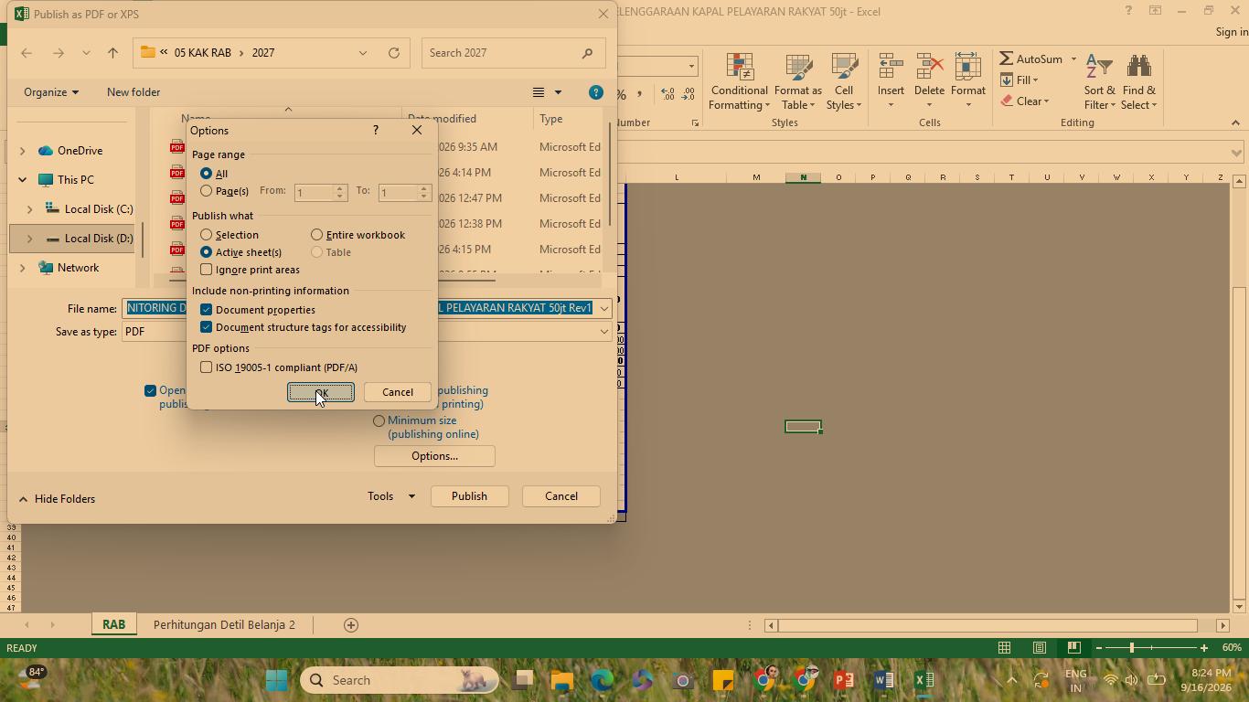
Task: Check ISO 19005-1 compliant (PDF/A) option
Action: click(x=207, y=367)
